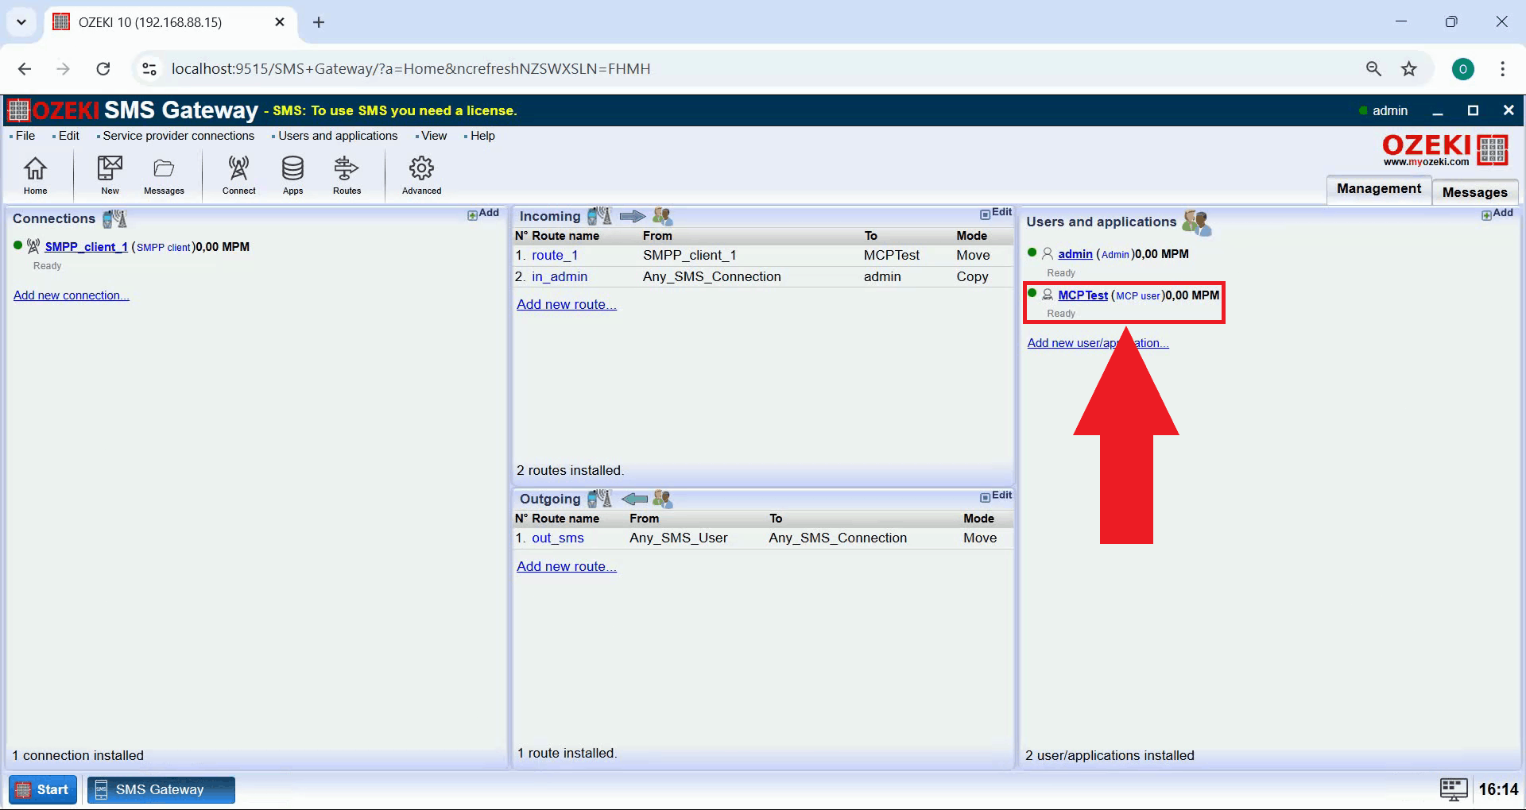This screenshot has width=1526, height=810.
Task: Open the route_1 incoming route
Action: click(x=555, y=255)
